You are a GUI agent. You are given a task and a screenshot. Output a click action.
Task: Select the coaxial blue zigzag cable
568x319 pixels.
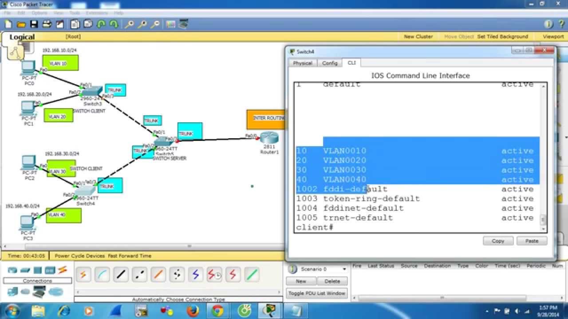[x=196, y=275]
